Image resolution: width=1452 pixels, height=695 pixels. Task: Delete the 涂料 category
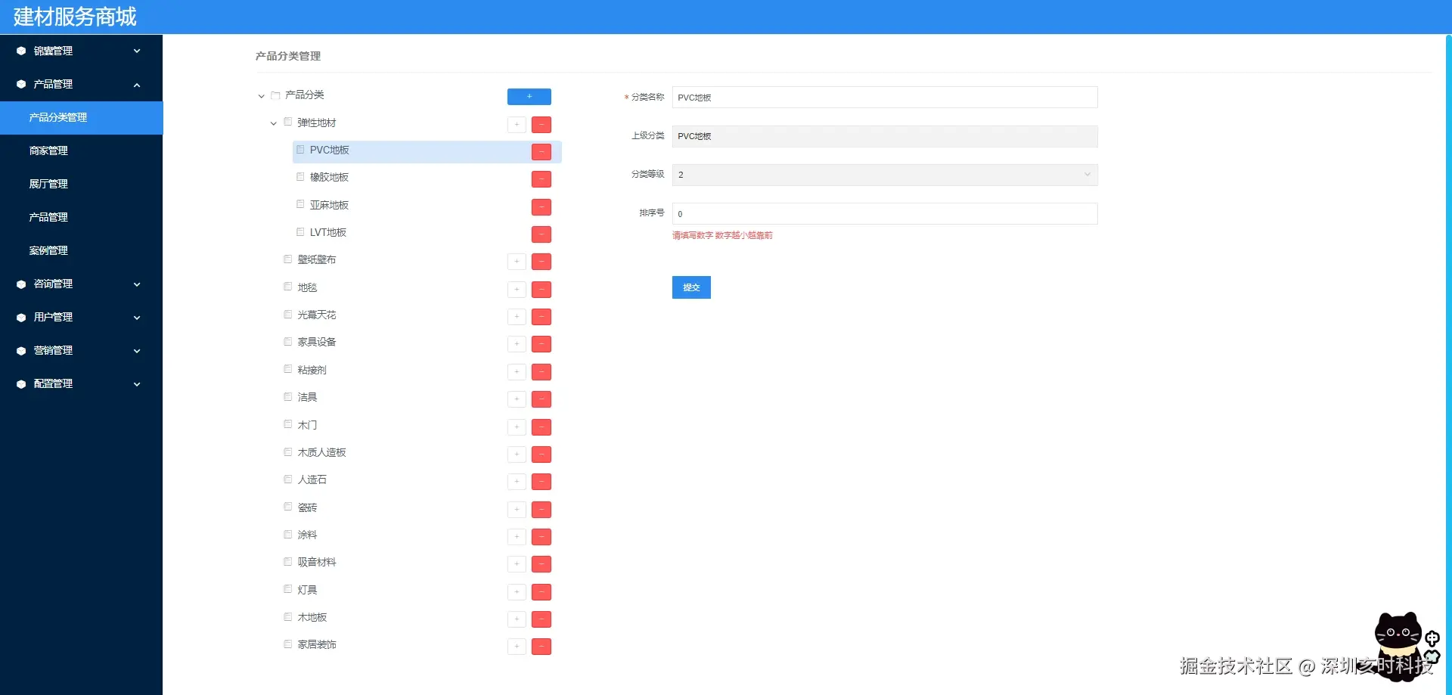(541, 537)
